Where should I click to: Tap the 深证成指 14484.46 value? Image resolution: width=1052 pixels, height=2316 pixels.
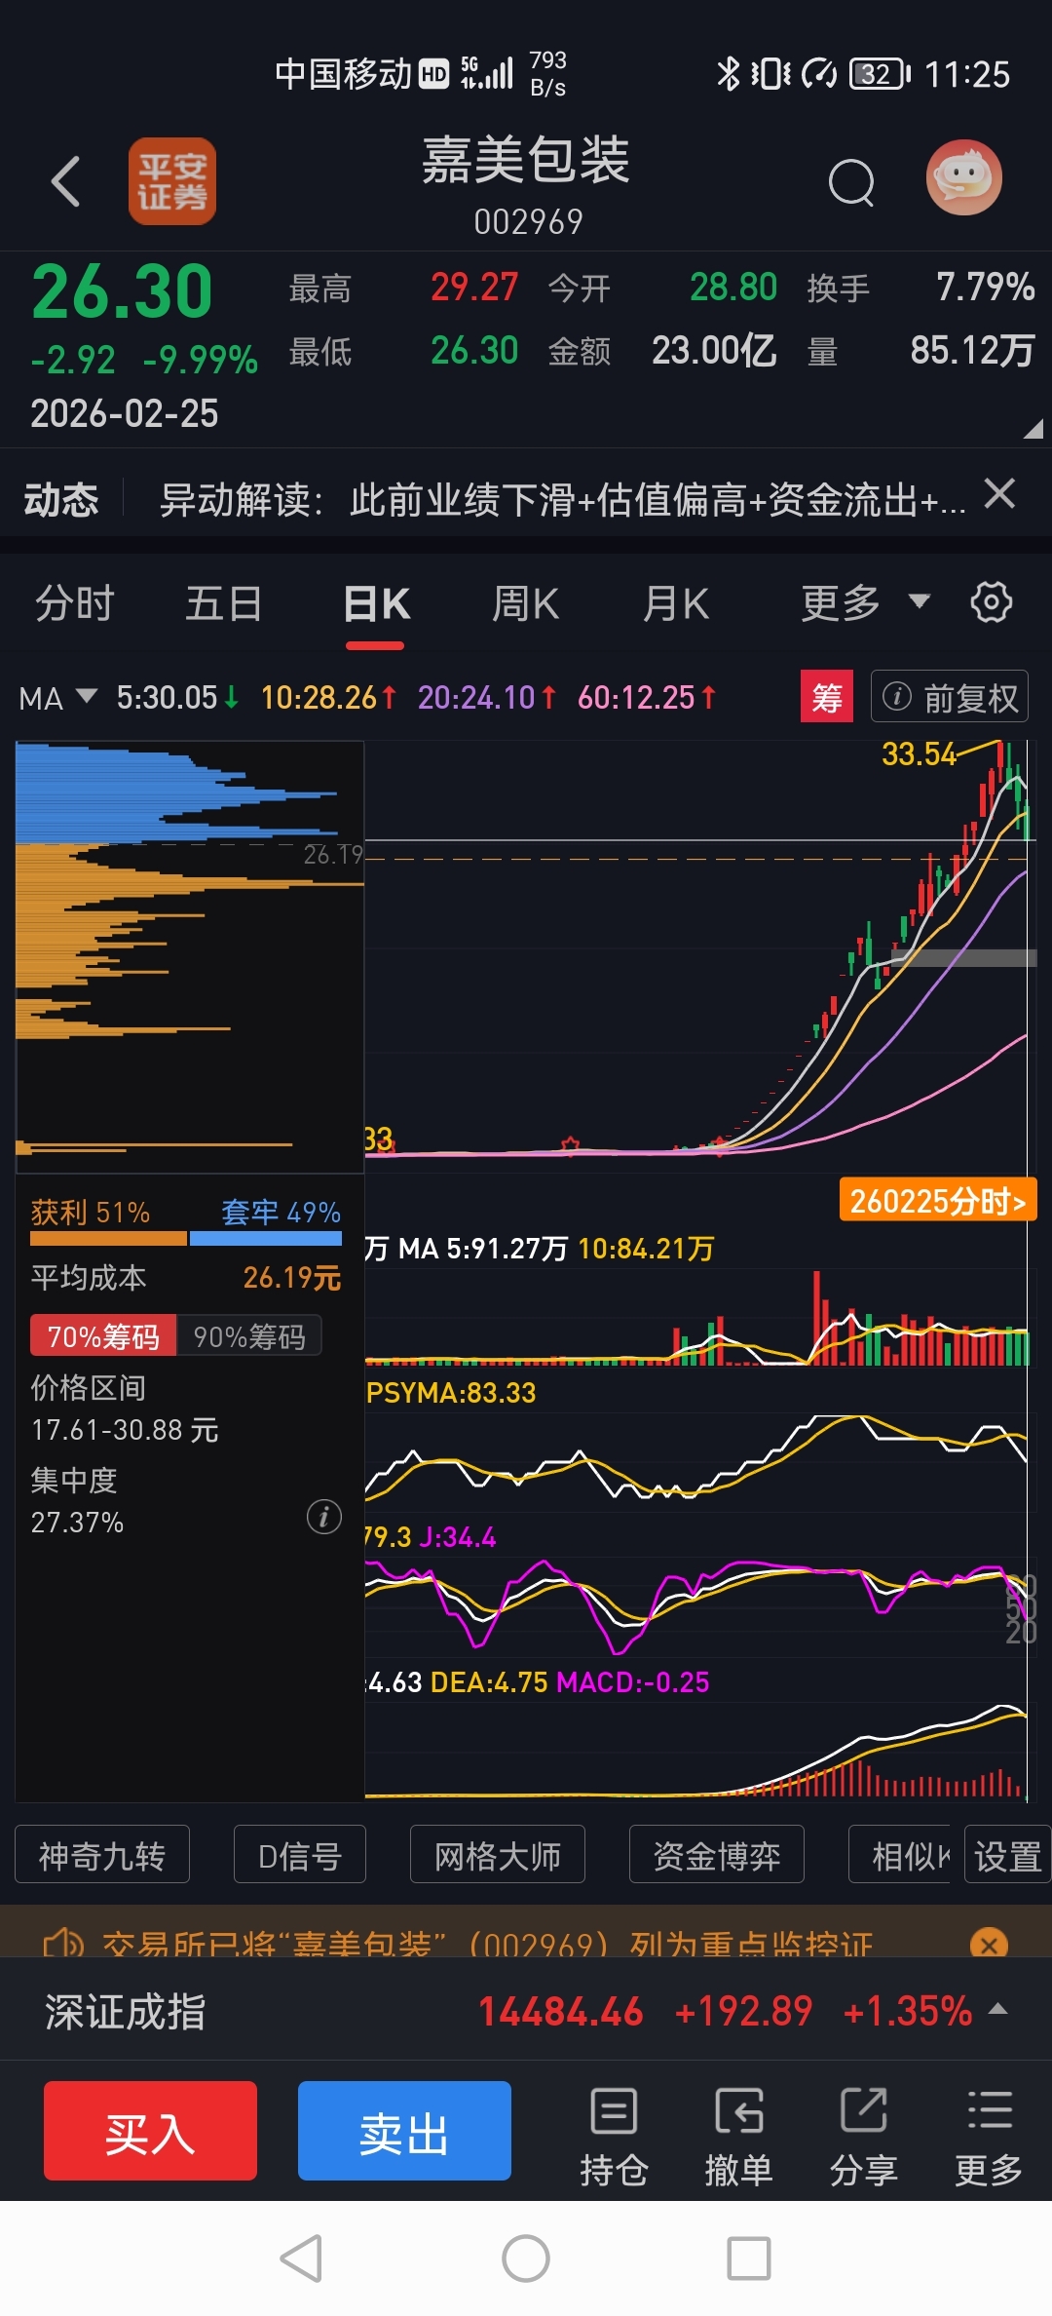(x=561, y=2011)
